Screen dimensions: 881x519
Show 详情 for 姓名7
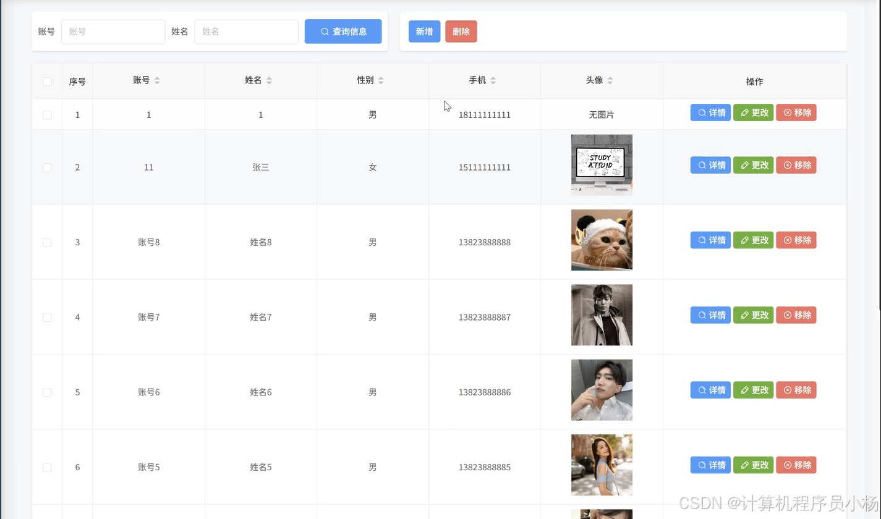point(710,315)
